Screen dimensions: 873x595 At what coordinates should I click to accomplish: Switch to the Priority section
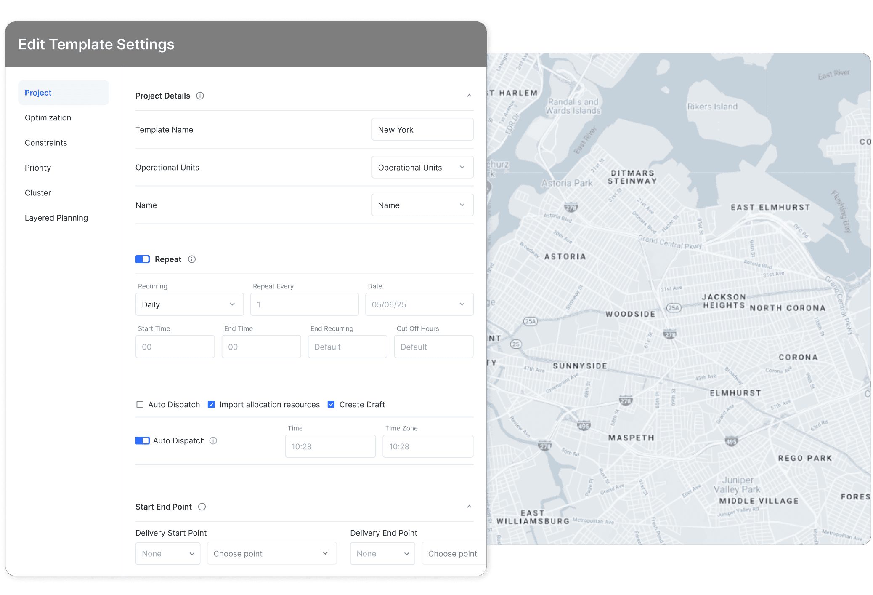pos(38,168)
